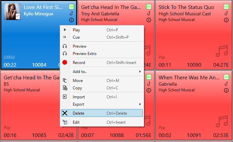
Task: Click the When There Was Me An... title
Action: tap(189, 78)
